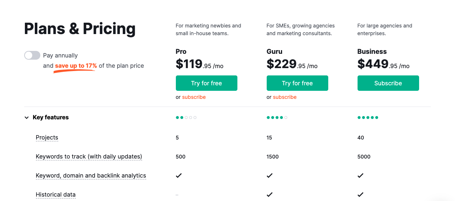Click the Guru plan rating dots
The height and width of the screenshot is (201, 455).
pyautogui.click(x=277, y=118)
